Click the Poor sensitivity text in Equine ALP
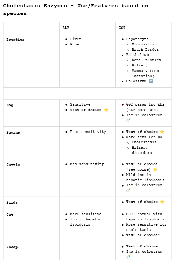 coord(88,132)
